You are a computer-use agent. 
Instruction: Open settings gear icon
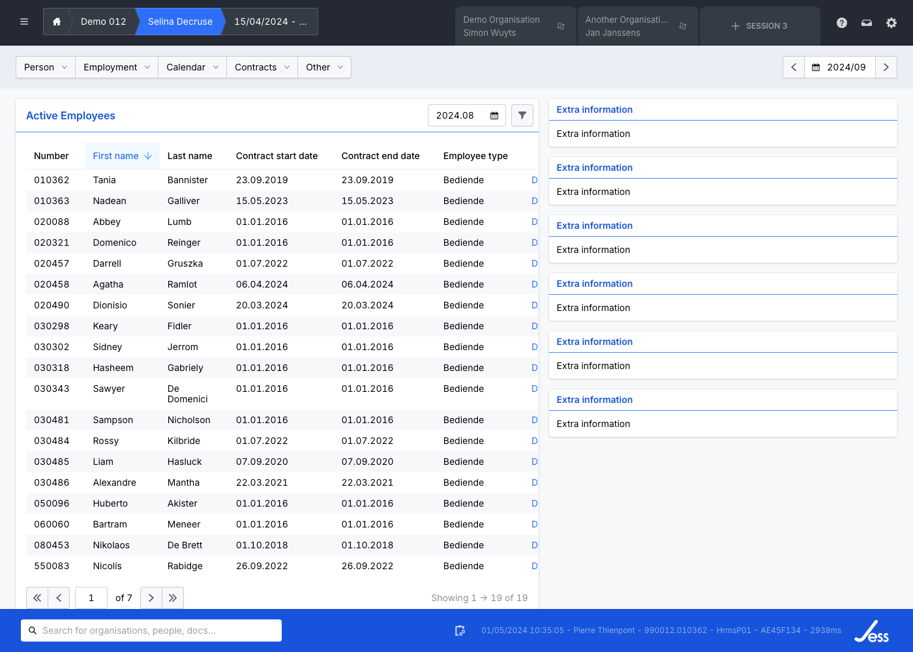tap(891, 23)
